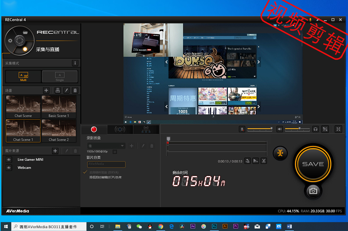Screen dimensions: 348x231
Task: Take a snapshot with camera button
Action: point(313,191)
